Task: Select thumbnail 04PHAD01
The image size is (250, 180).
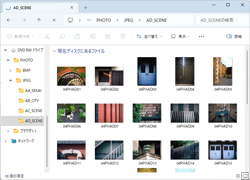Action: pos(71,76)
